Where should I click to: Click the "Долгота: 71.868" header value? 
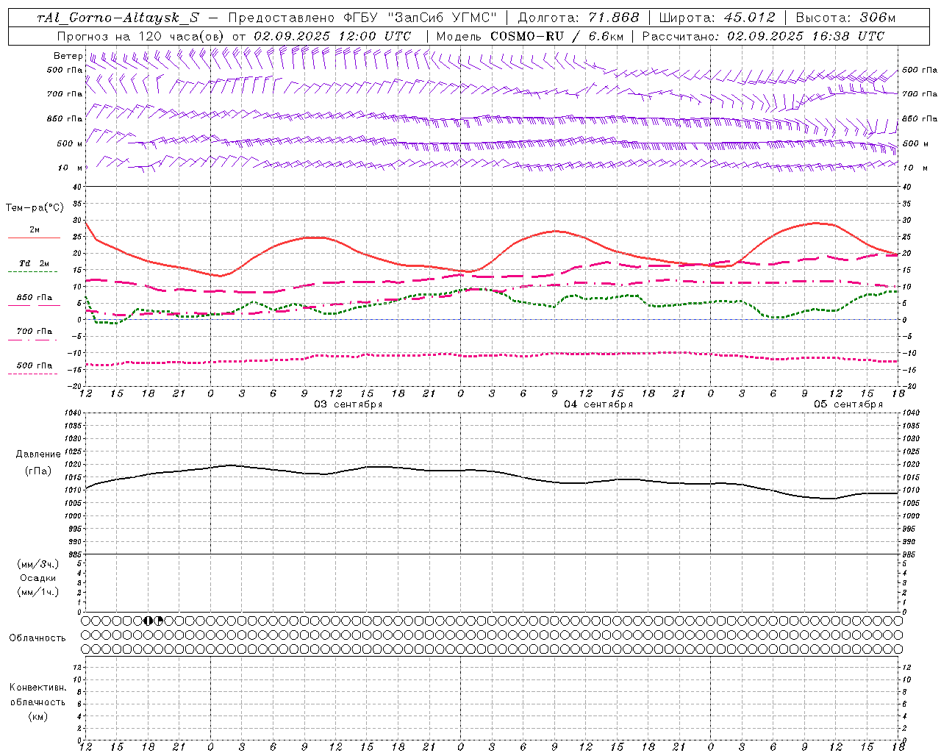(579, 18)
